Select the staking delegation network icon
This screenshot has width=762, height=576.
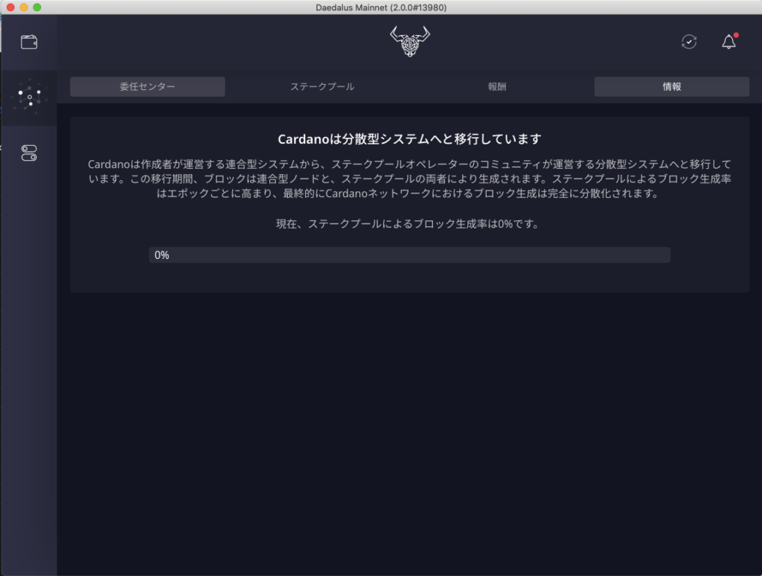coord(29,97)
